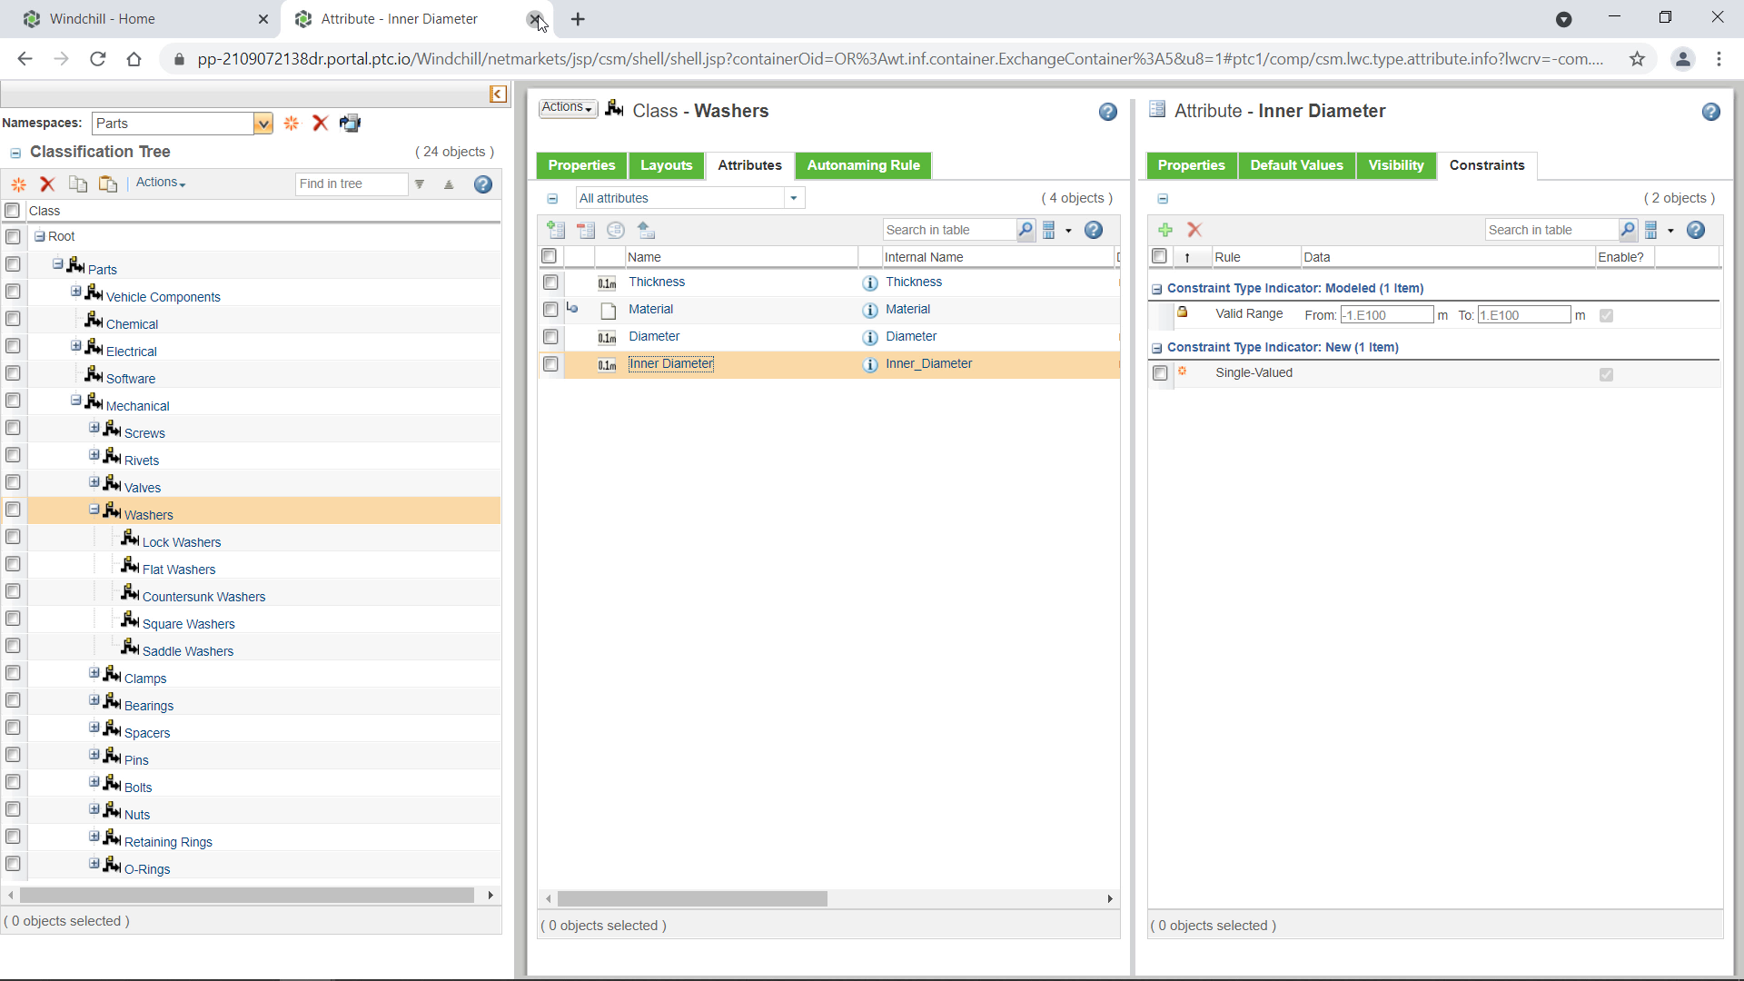Collapse Constraint Type Indicator: Modeled group
Image resolution: width=1744 pixels, height=981 pixels.
point(1157,289)
